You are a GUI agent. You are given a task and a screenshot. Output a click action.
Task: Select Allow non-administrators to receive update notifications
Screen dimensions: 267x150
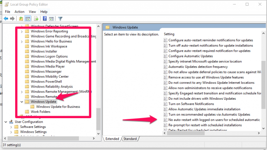point(210,88)
